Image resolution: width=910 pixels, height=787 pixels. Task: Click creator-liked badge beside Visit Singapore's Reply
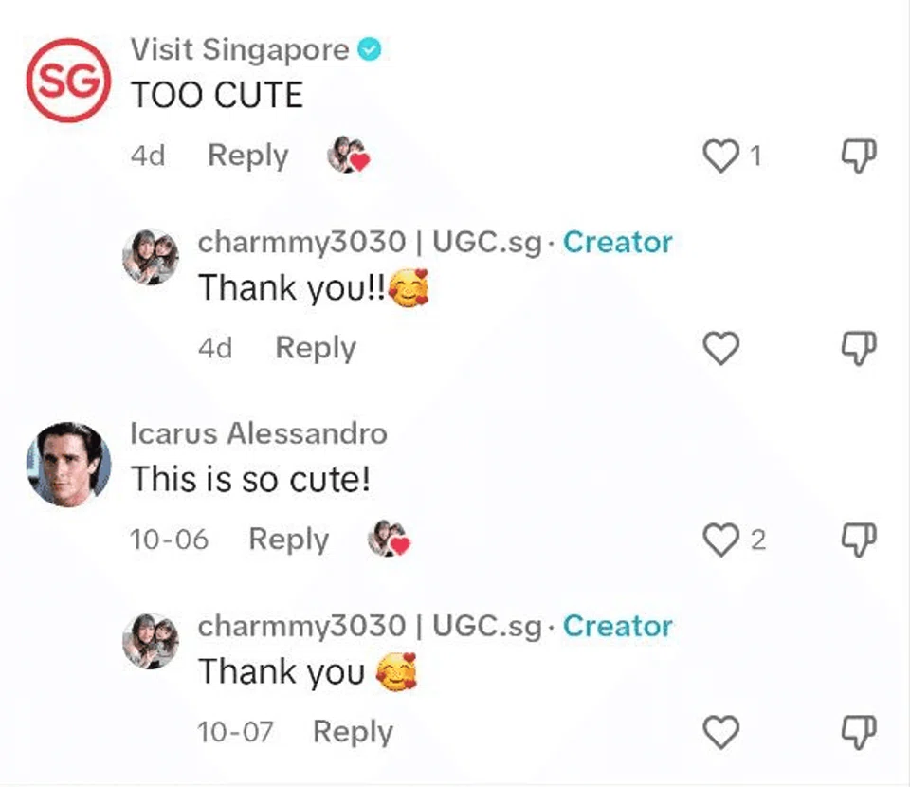pos(348,155)
